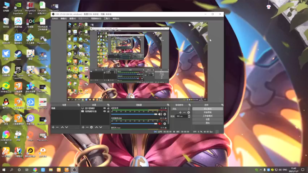This screenshot has width=308, height=173.
Task: Toggle visibility eye of the video capture device source
Action: (x=104, y=111)
